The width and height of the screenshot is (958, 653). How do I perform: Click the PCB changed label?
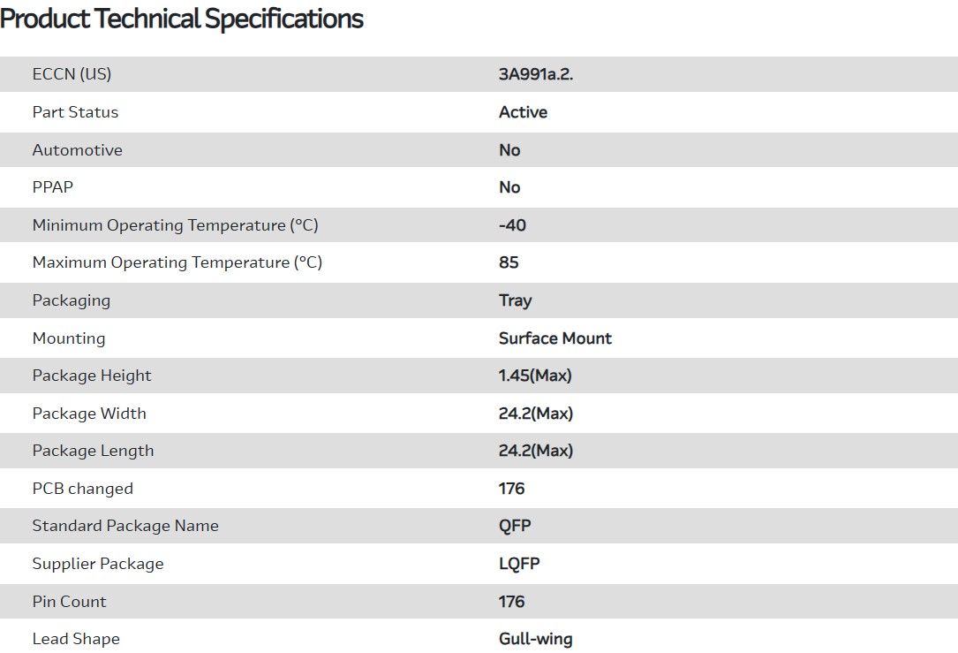pyautogui.click(x=82, y=489)
